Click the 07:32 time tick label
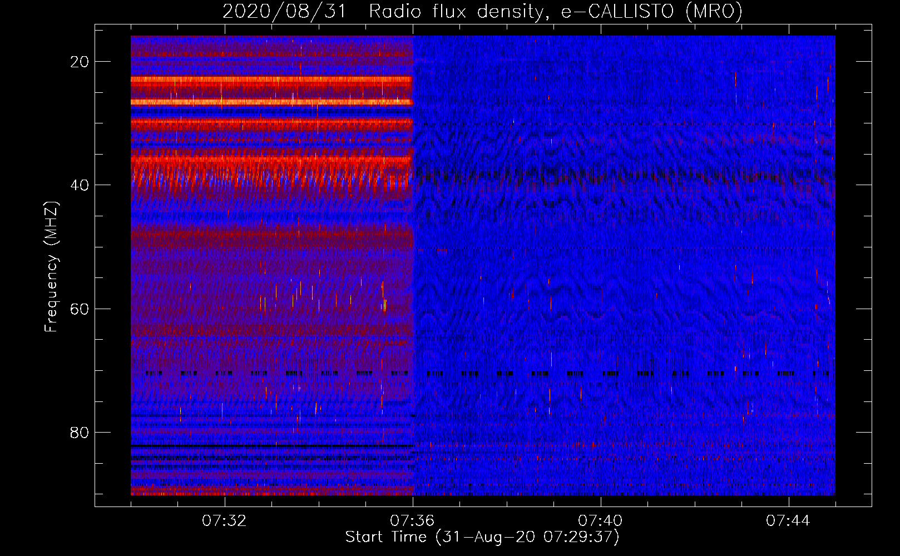The image size is (900, 556). [224, 521]
